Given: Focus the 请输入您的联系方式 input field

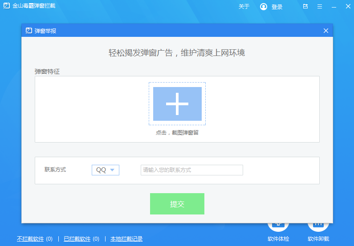Looking at the screenshot, I should coord(191,170).
